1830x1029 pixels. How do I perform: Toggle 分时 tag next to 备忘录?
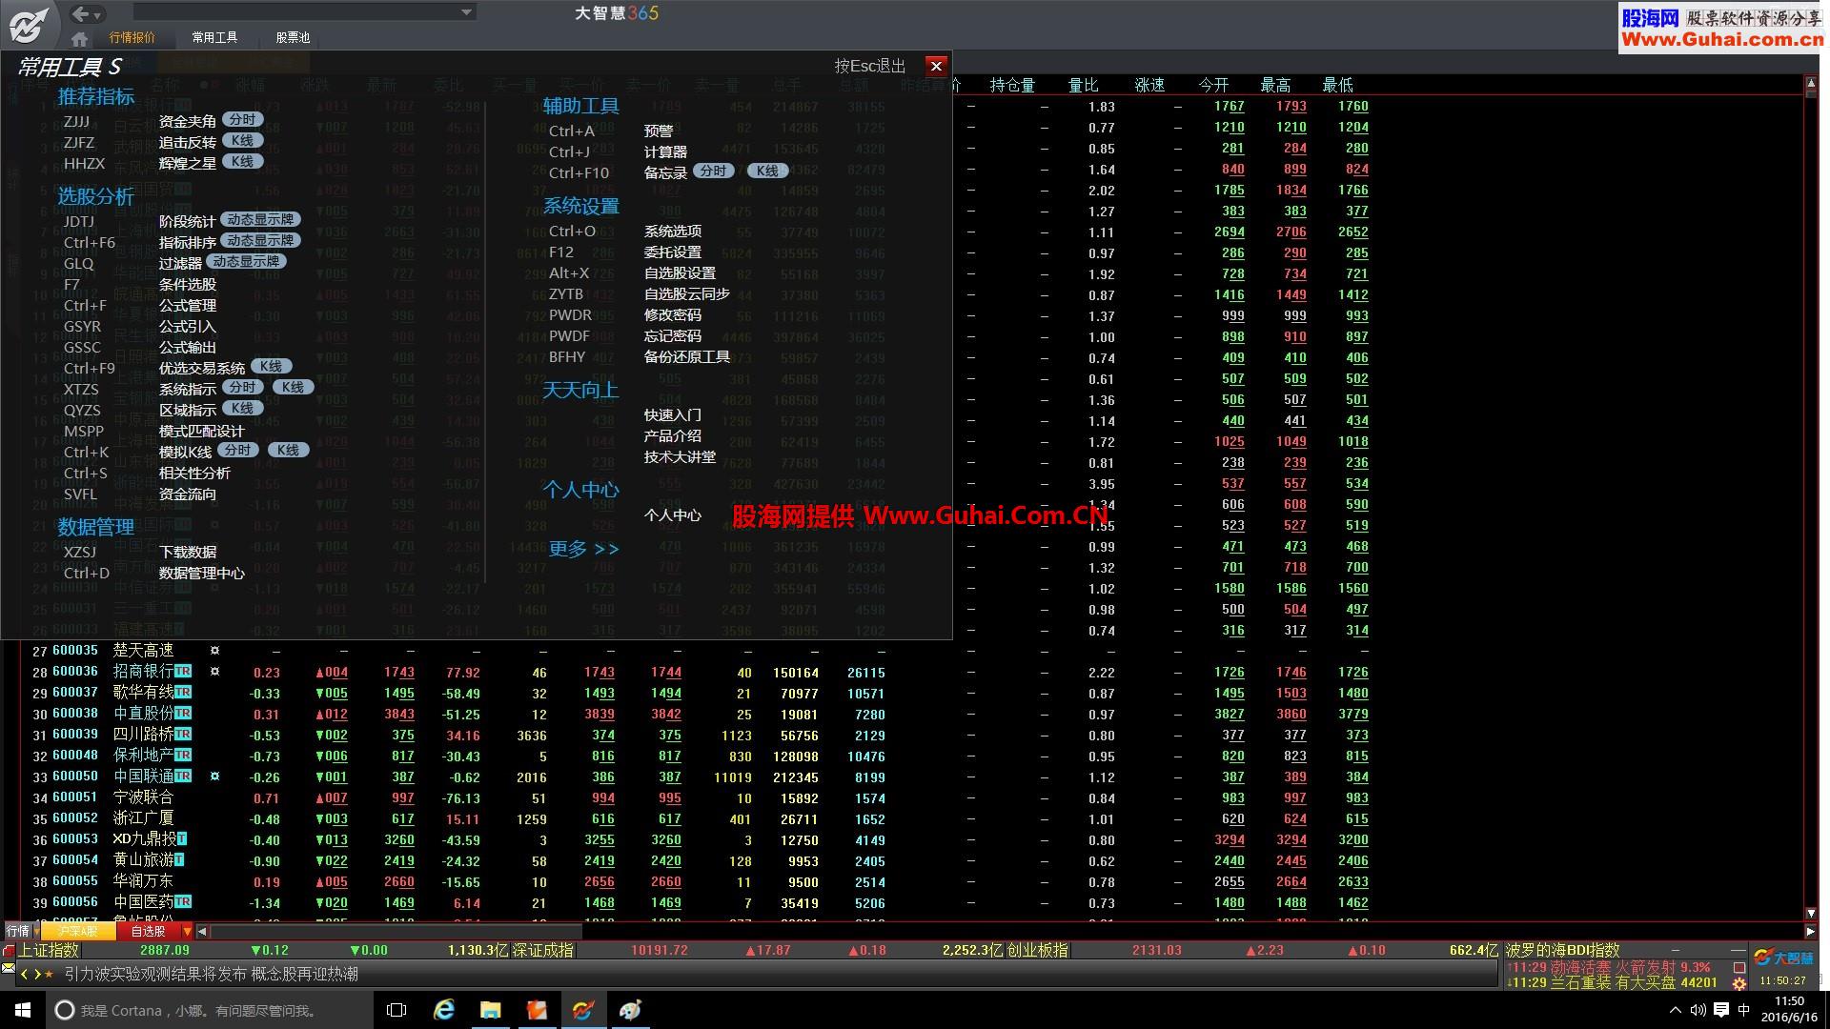coord(712,171)
